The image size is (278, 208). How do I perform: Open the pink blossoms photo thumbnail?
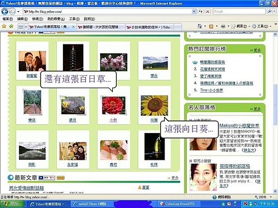(113, 62)
